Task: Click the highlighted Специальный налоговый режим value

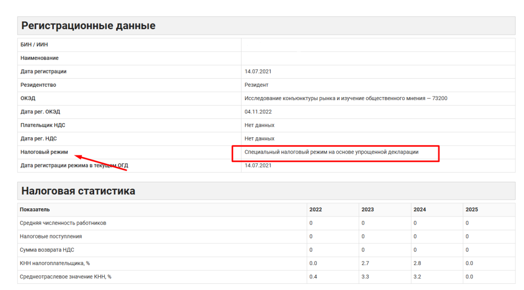Action: click(331, 152)
